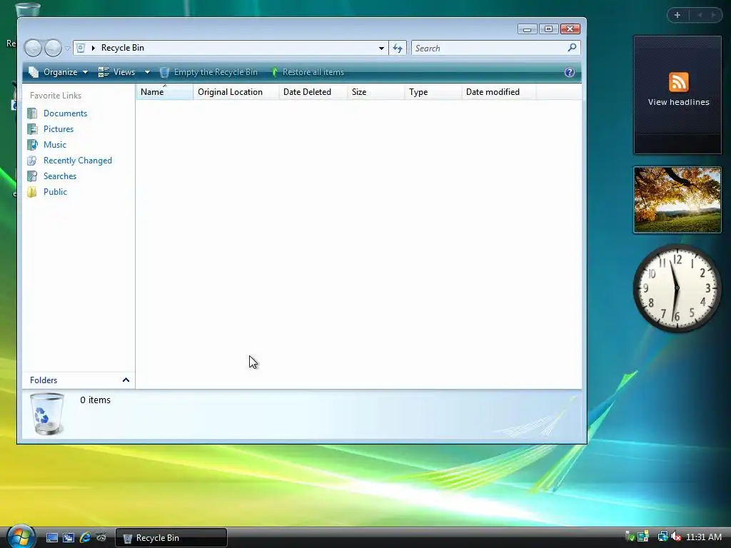Screen dimensions: 731x548
Task: Click the orange RSS feed icon
Action: click(678, 82)
